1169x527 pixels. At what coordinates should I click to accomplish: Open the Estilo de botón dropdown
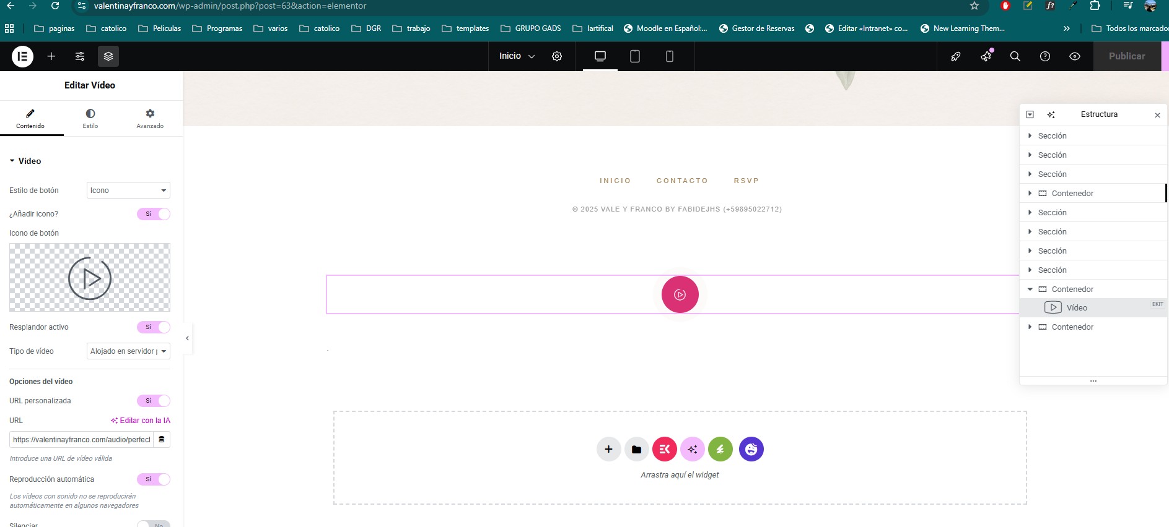click(x=128, y=191)
